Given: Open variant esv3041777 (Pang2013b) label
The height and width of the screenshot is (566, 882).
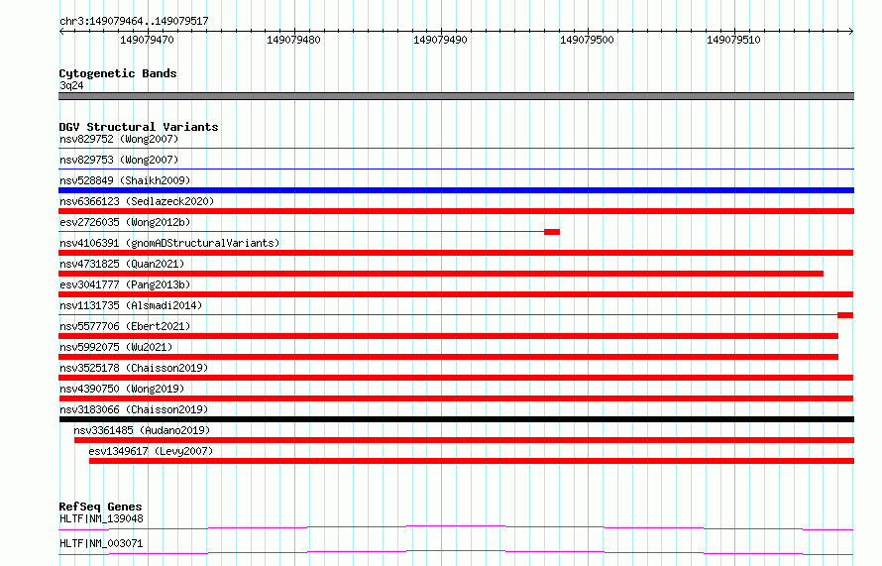Looking at the screenshot, I should point(125,284).
